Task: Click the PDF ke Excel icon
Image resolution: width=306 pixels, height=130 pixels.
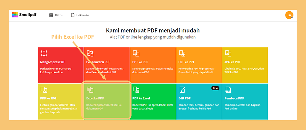Action: click(136, 90)
